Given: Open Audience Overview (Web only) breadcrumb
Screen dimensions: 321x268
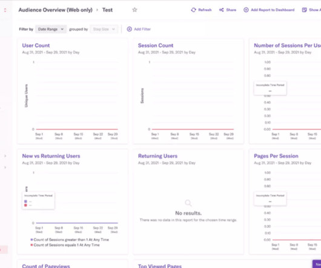Looking at the screenshot, I should coord(56,10).
